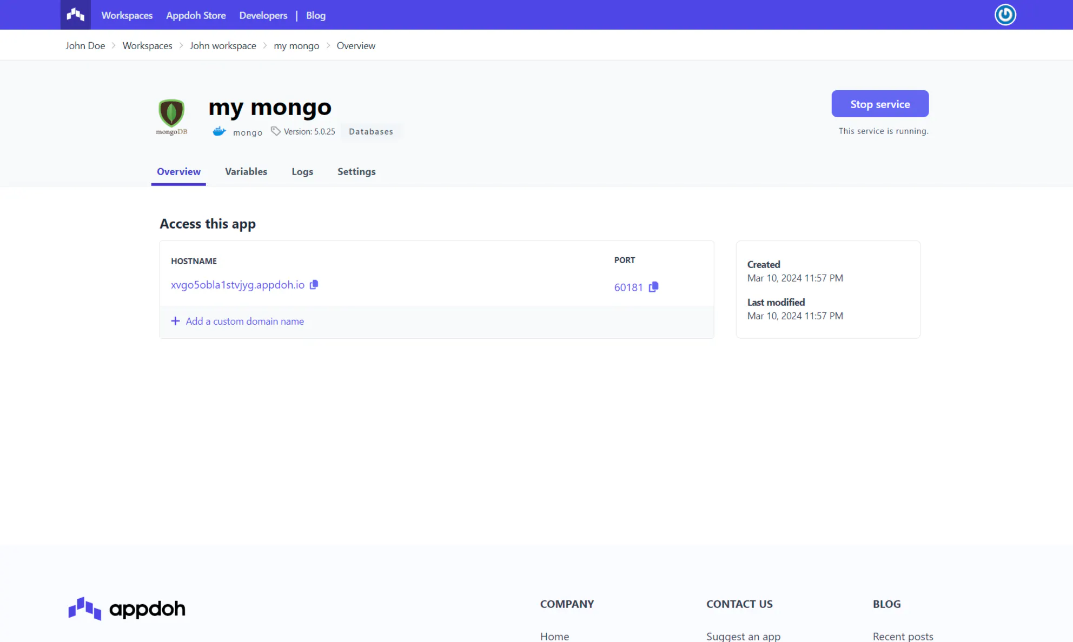The width and height of the screenshot is (1073, 642).
Task: Open the Settings tab
Action: coord(356,171)
